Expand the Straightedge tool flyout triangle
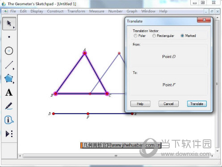Image resolution: width=222 pixels, height=167 pixels. (13, 69)
